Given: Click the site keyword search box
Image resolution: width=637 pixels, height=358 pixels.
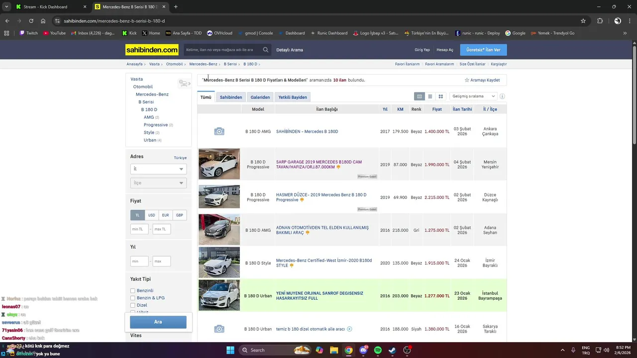Looking at the screenshot, I should click(x=222, y=50).
